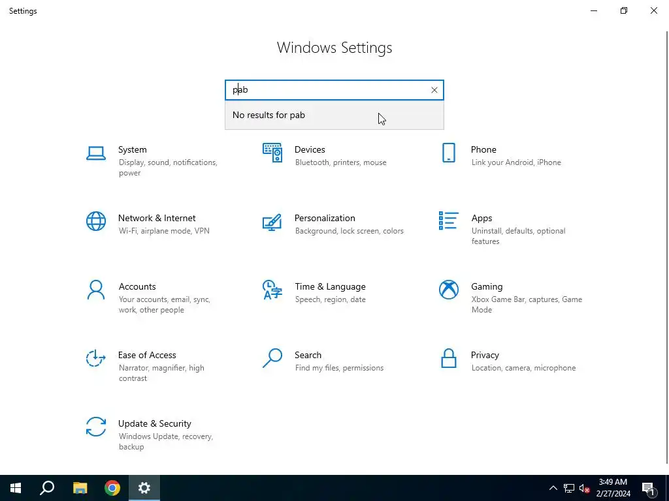Open the System laptop icon
The height and width of the screenshot is (501, 669).
96,153
